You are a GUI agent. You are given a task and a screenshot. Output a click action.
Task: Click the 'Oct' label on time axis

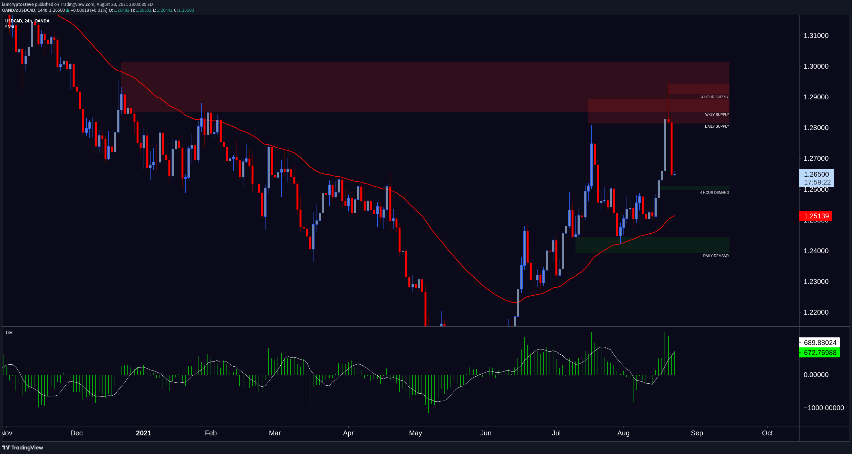click(767, 433)
